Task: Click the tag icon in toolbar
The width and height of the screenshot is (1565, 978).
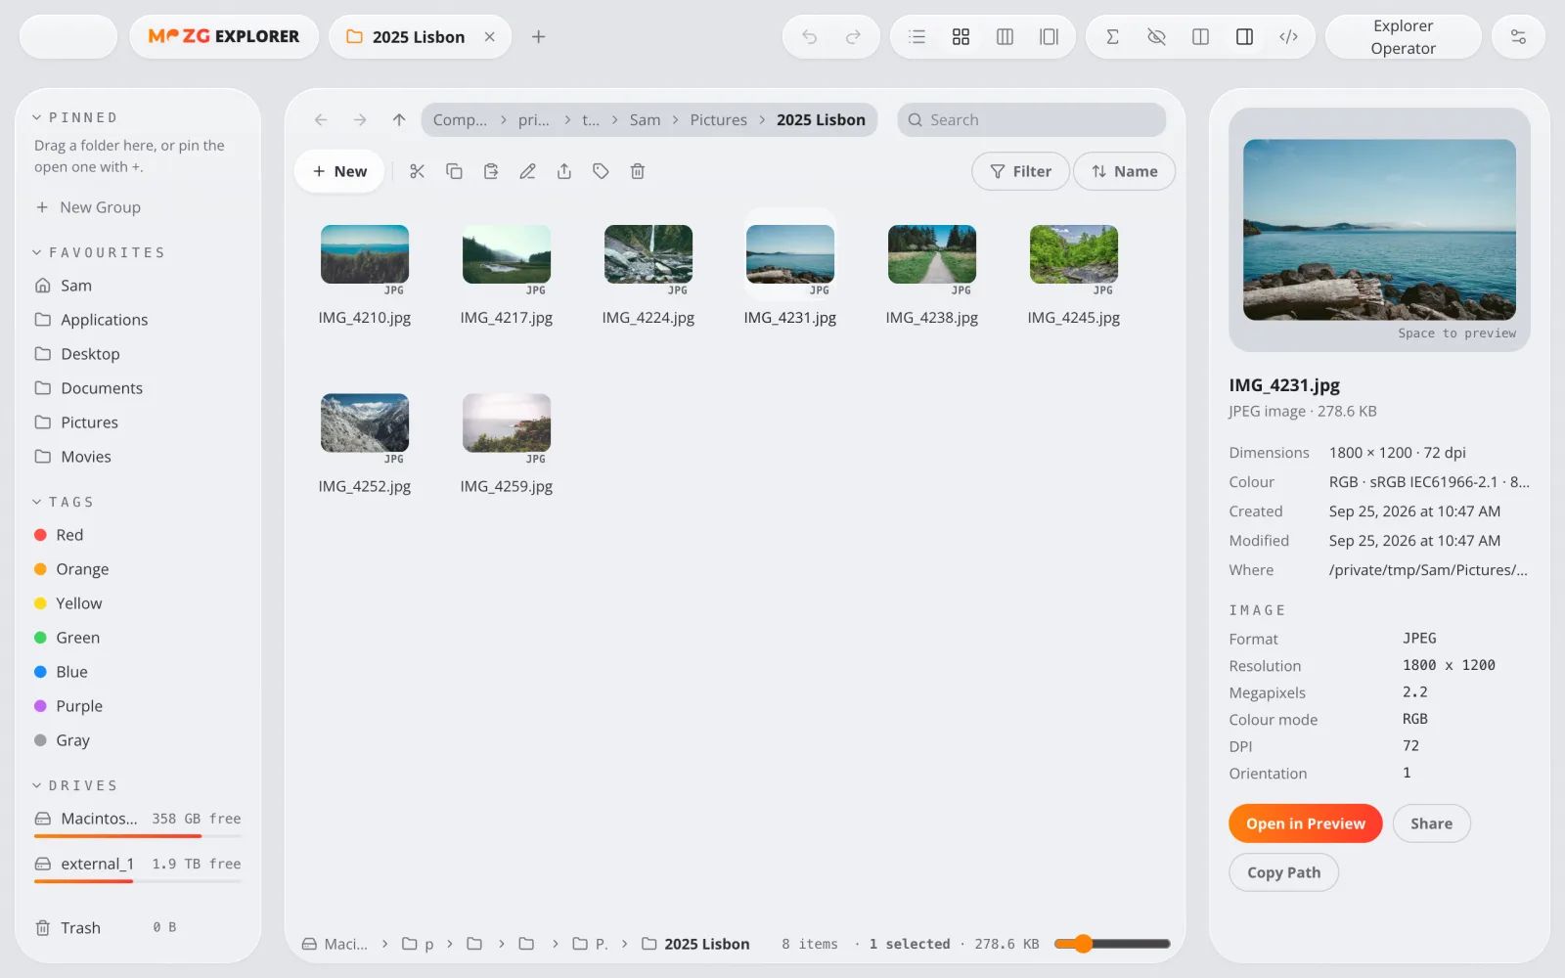Action: 601,171
